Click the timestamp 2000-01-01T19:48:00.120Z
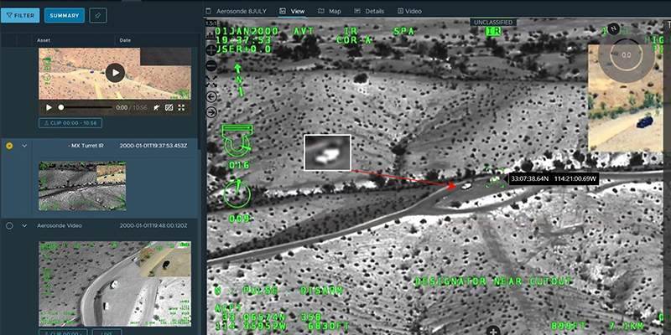Screen dimensions: 671x335 [x=153, y=225]
